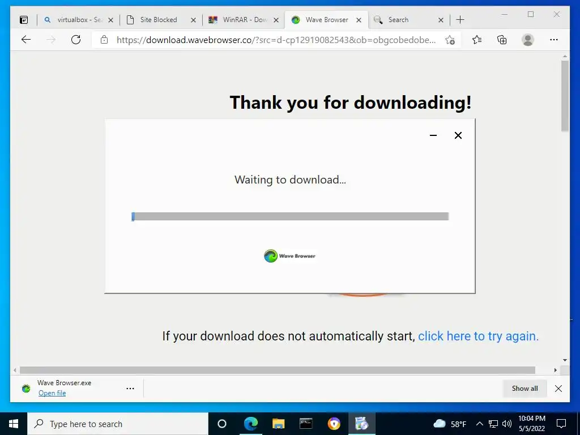The image size is (580, 435).
Task: Refresh the current page
Action: point(76,40)
